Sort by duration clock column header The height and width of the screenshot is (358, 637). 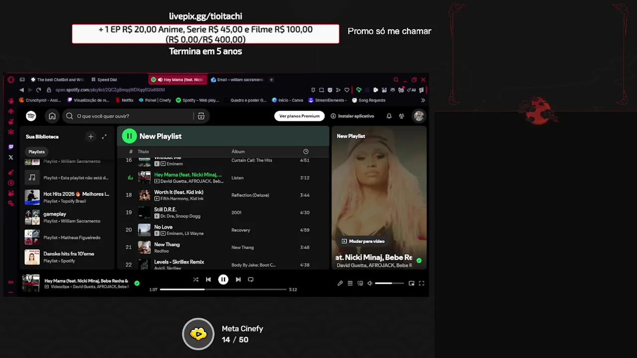click(306, 152)
